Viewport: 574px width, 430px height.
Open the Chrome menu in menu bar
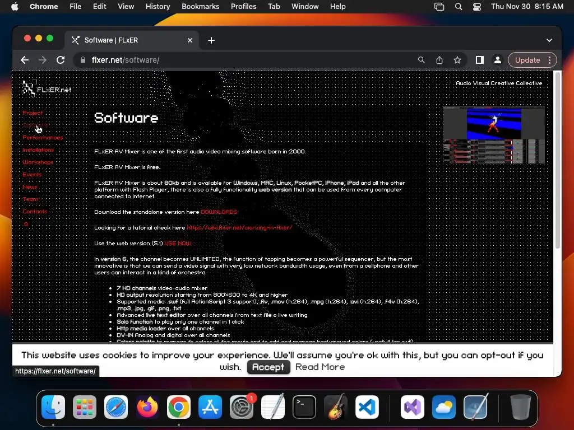(x=44, y=6)
